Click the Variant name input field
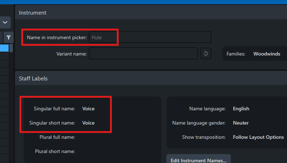 point(143,53)
